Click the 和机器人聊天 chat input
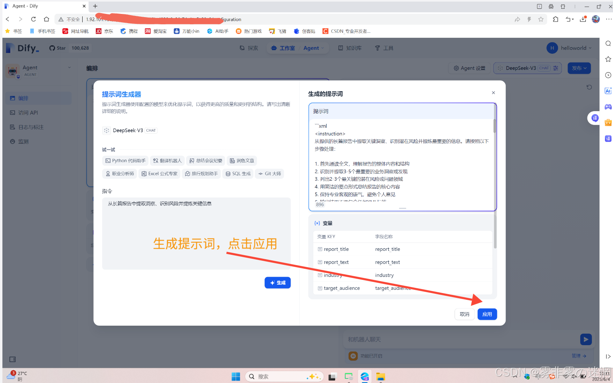Viewport: 613px width, 383px height. point(461,339)
